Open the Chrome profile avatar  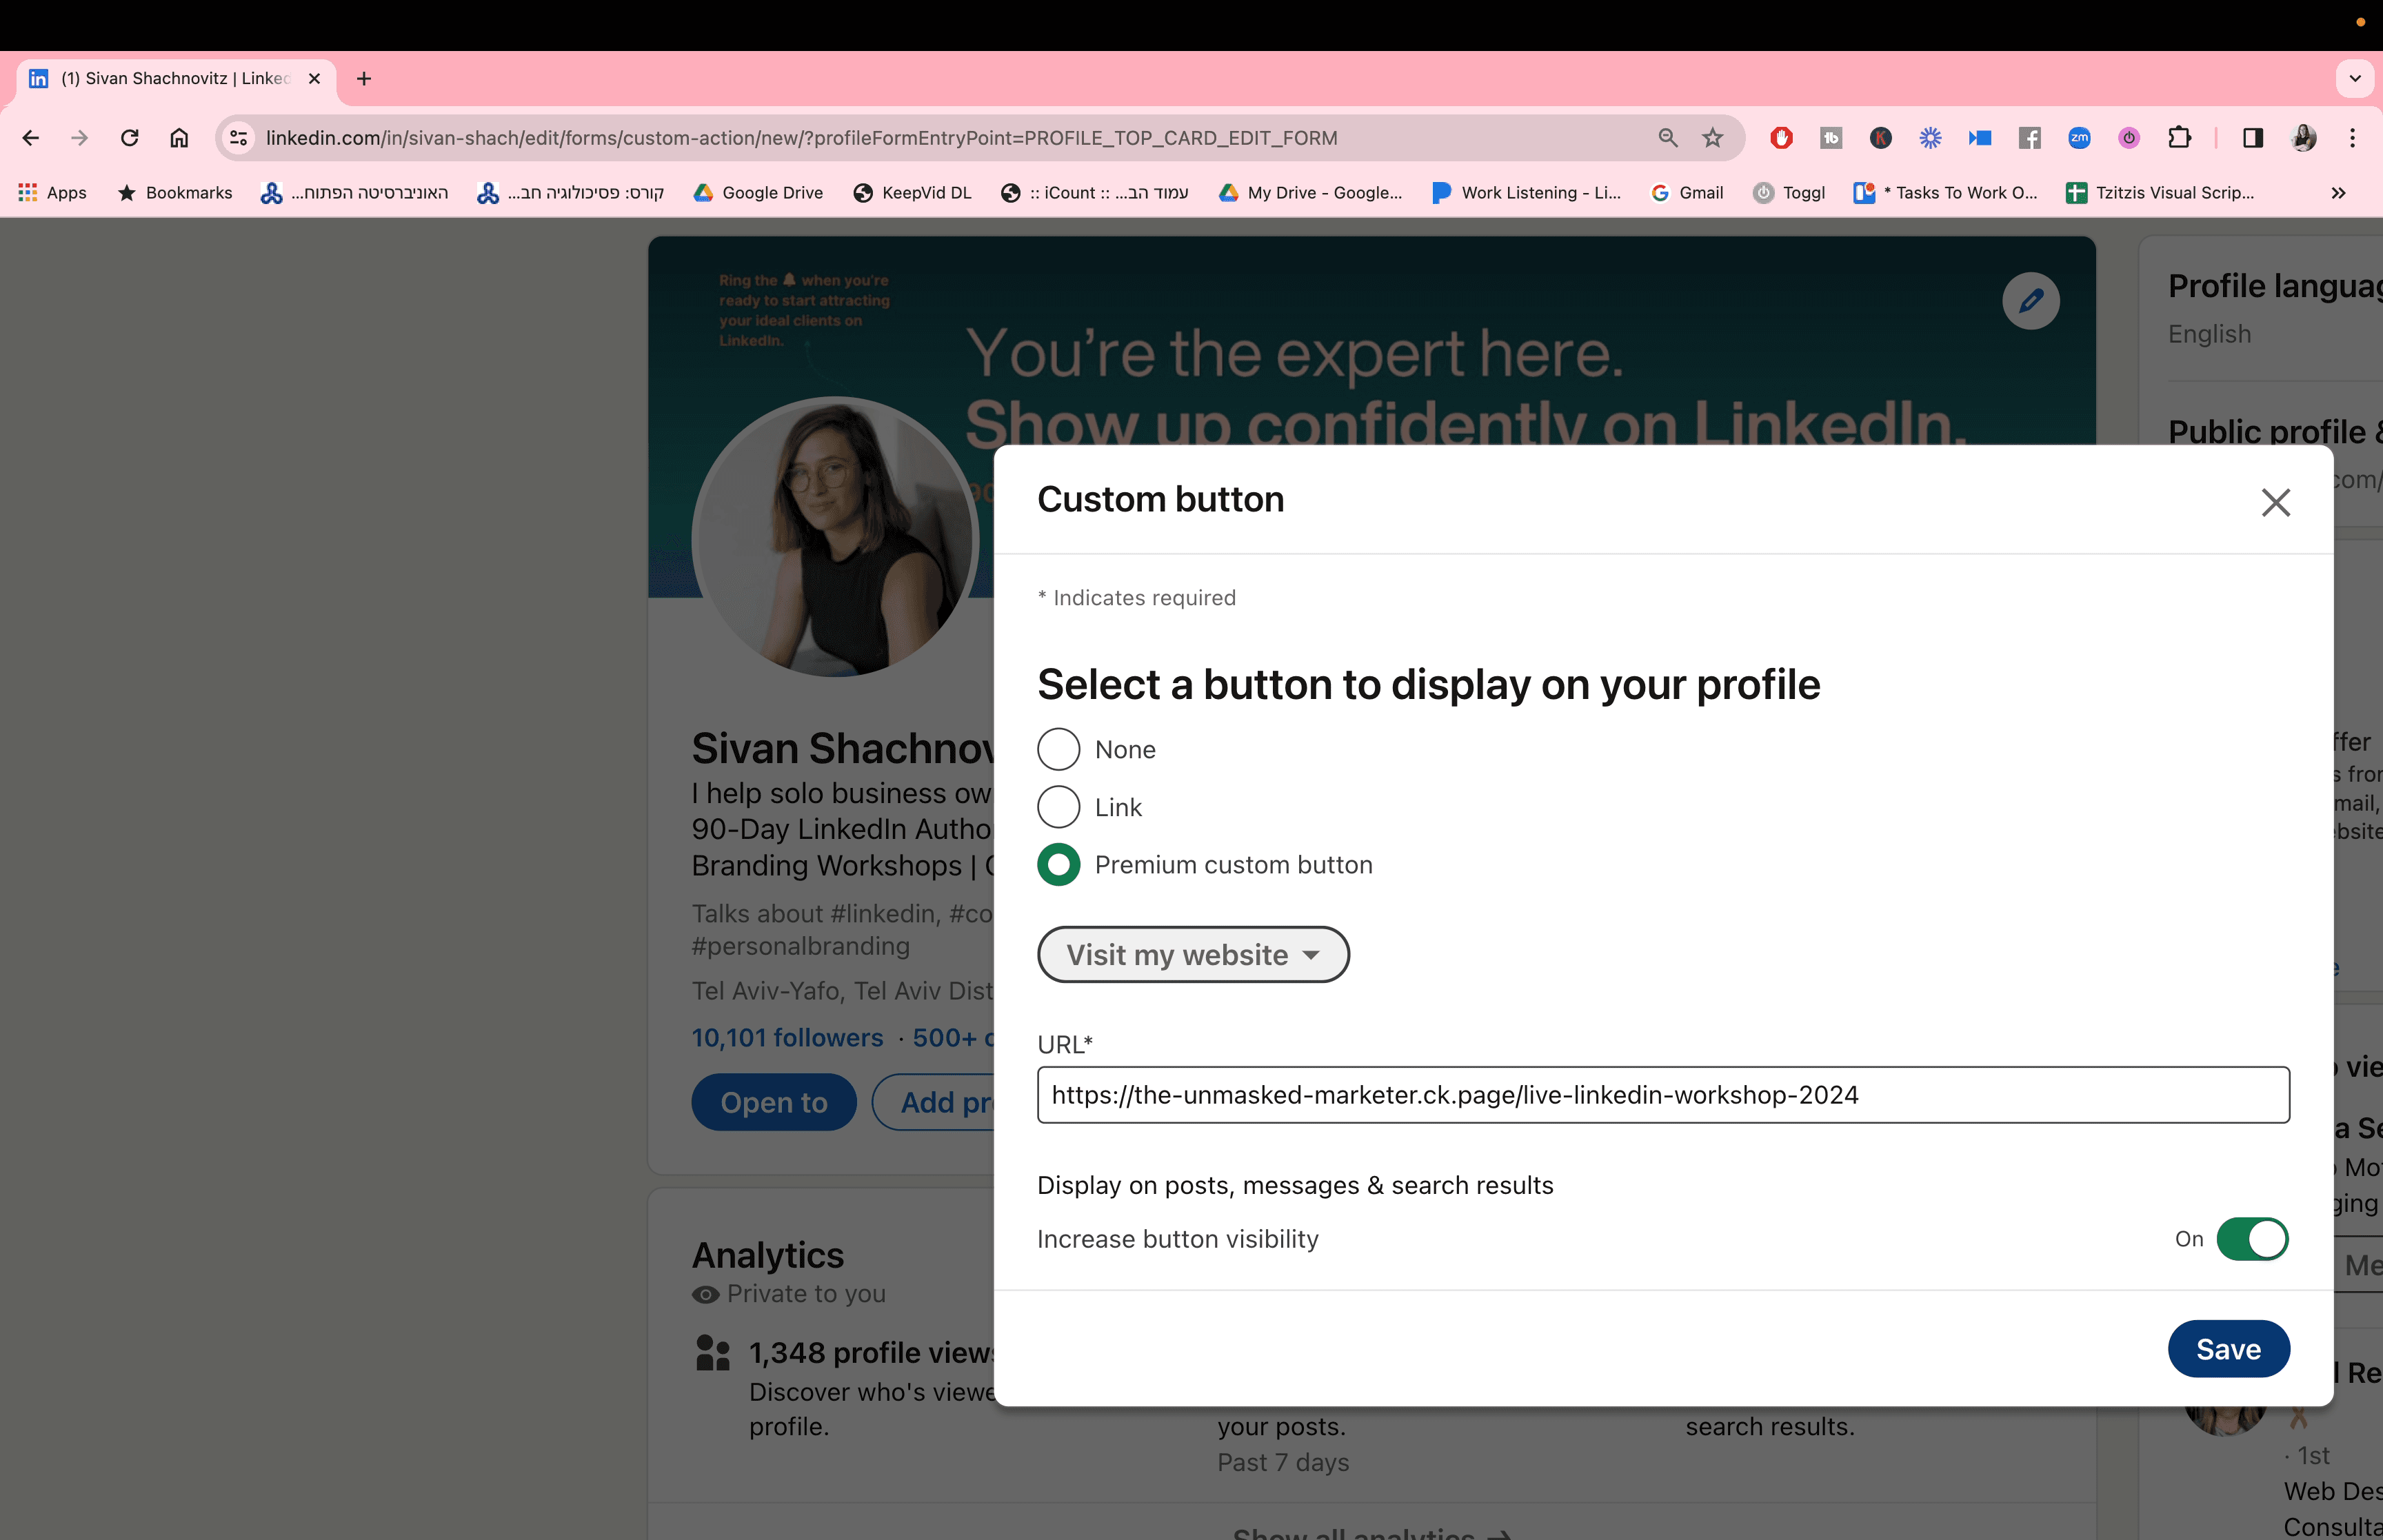2304,138
